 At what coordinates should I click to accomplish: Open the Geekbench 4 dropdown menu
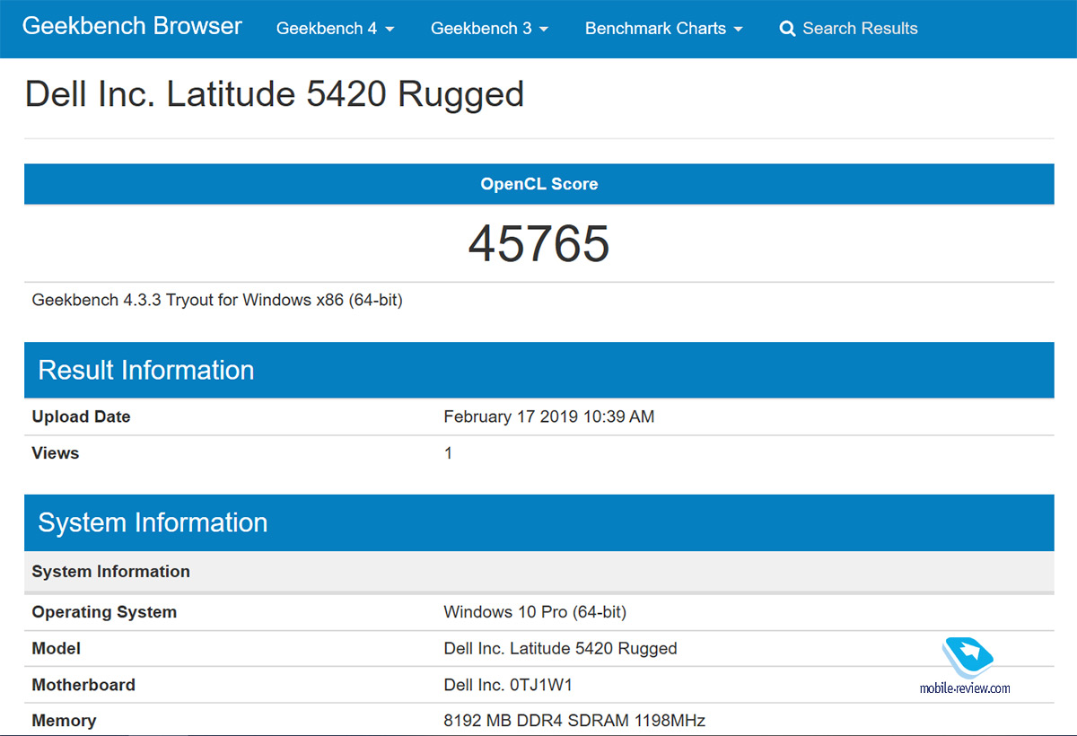pos(336,29)
